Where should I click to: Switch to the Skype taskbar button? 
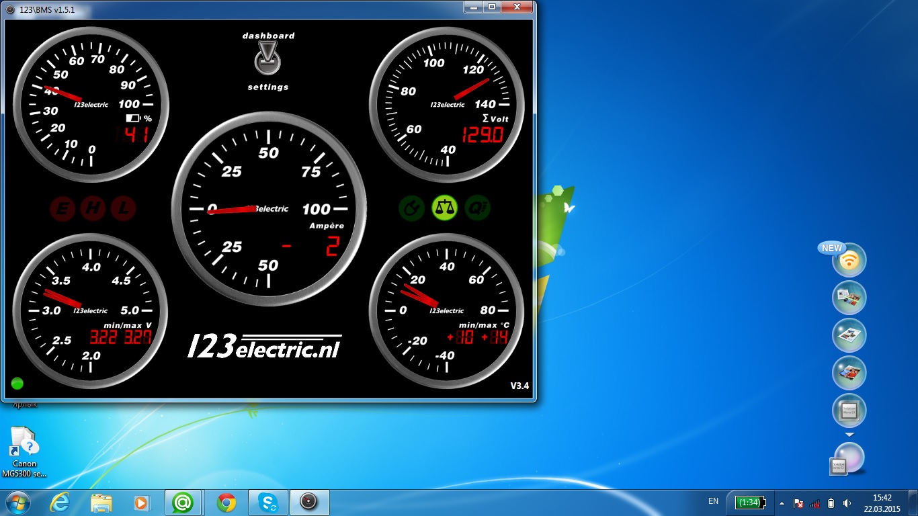point(268,502)
